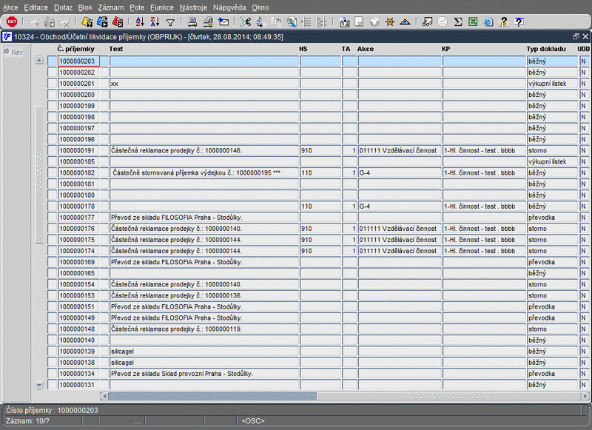Image resolution: width=592 pixels, height=430 pixels.
Task: Click the magnifier search icon
Action: pyautogui.click(x=291, y=22)
